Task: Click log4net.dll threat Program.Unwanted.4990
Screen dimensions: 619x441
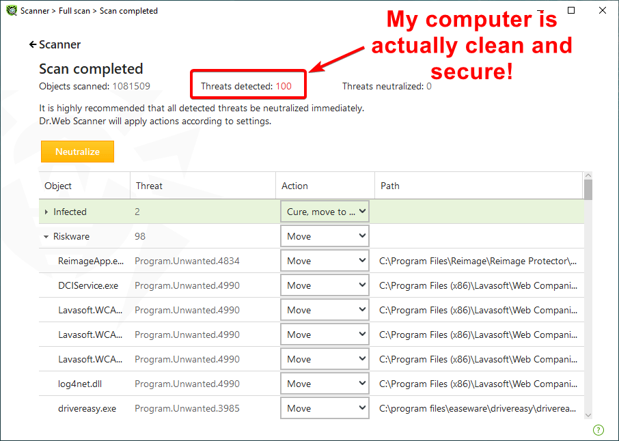Action: (x=187, y=384)
